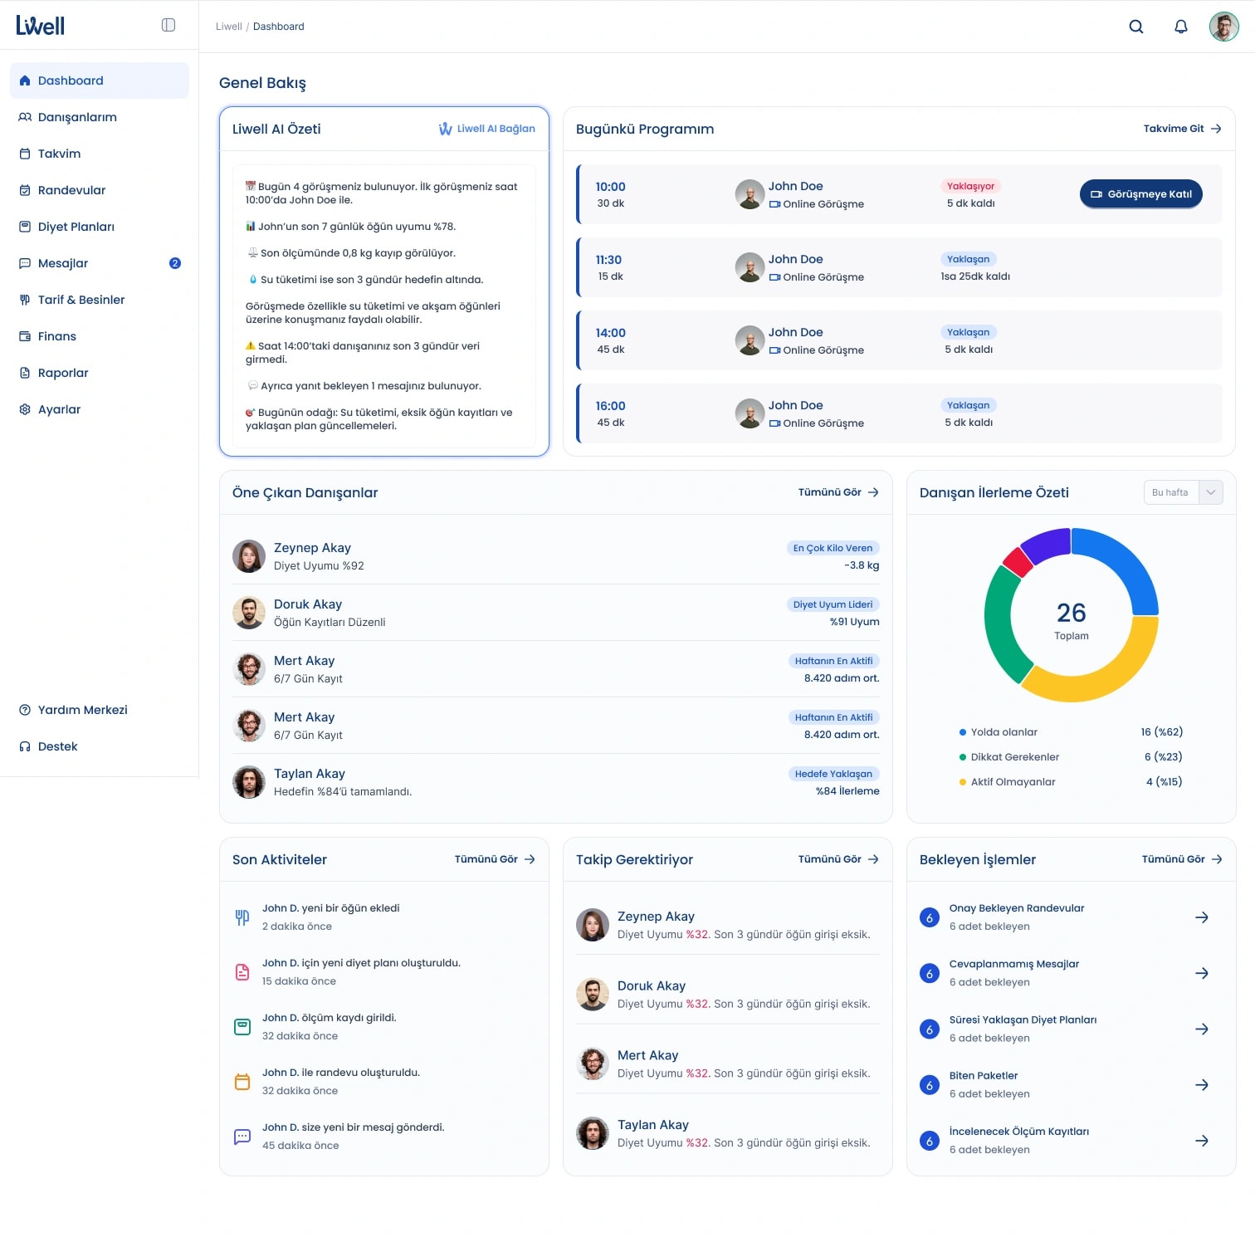Viewport: 1255px width, 1242px height.
Task: Open calendar via Takvime Git link
Action: pyautogui.click(x=1183, y=129)
